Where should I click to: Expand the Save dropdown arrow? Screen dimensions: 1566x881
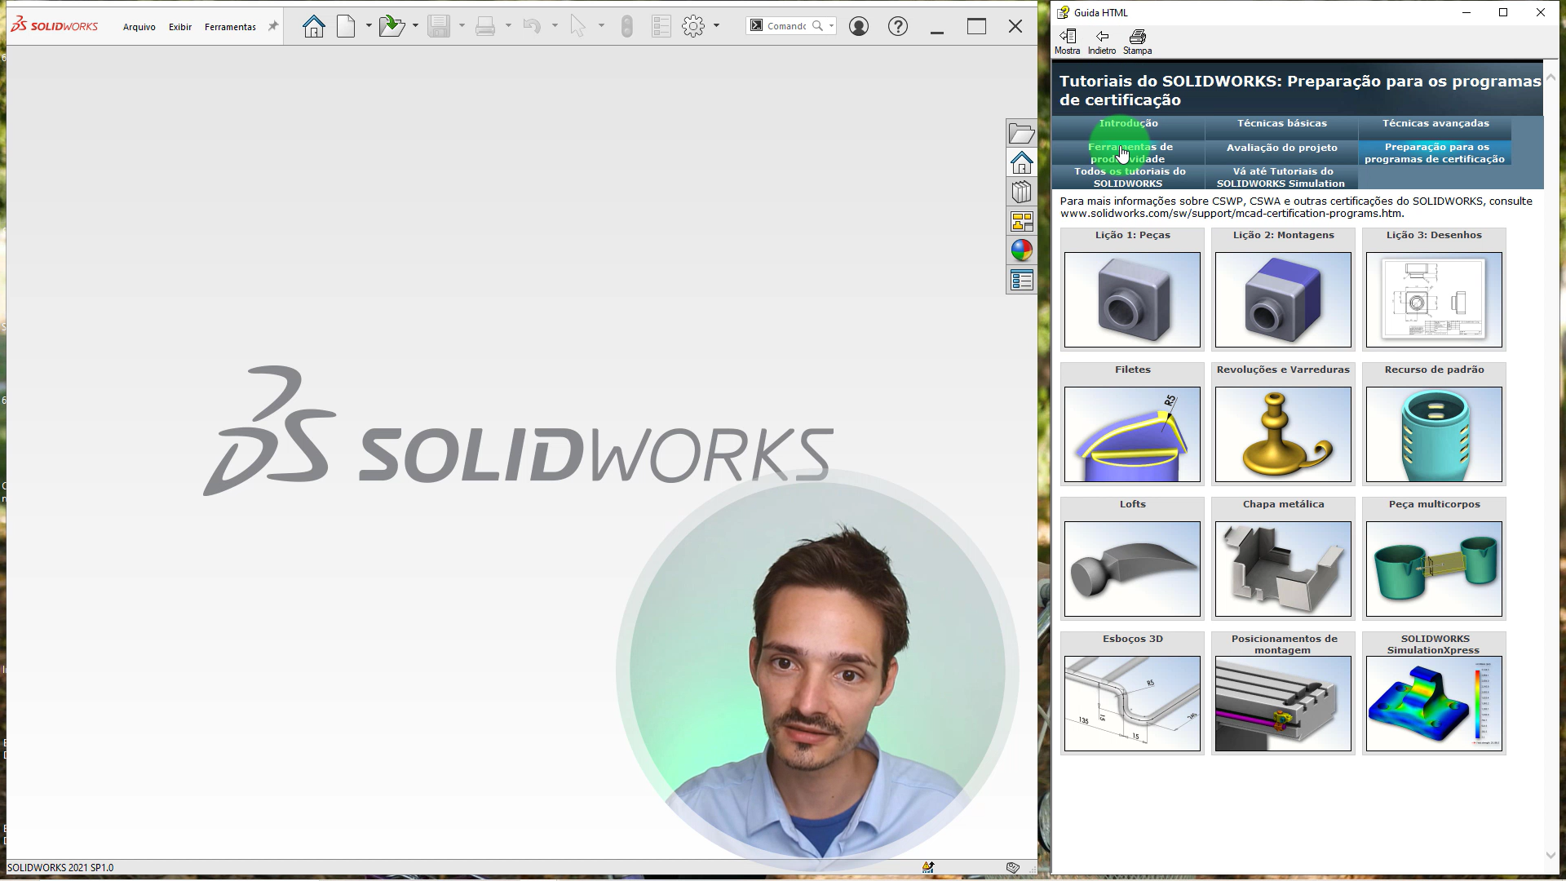[x=462, y=27]
